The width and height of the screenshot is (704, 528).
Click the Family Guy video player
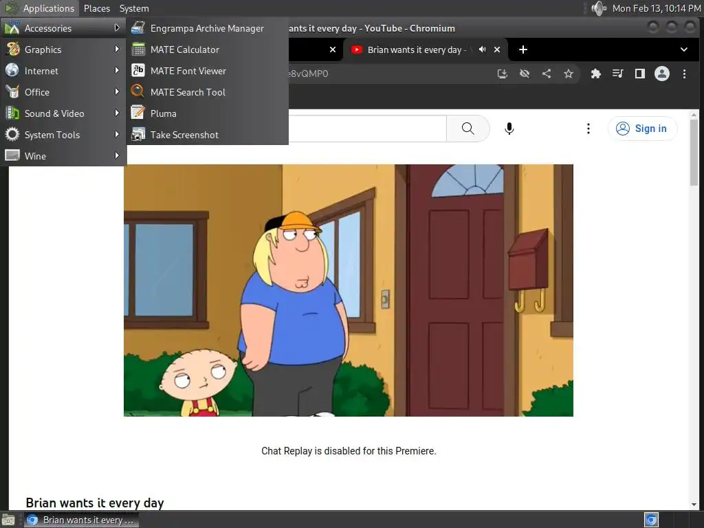pyautogui.click(x=349, y=291)
